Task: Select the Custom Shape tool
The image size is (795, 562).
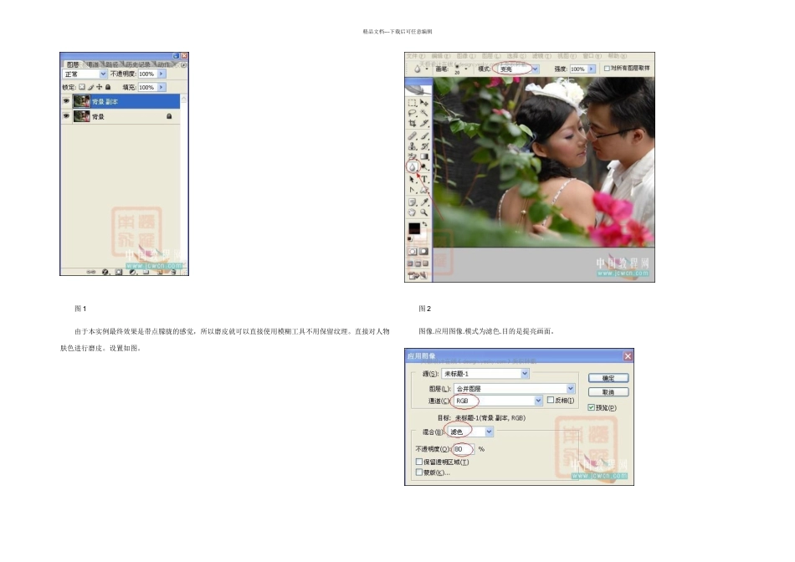Action: (x=424, y=190)
